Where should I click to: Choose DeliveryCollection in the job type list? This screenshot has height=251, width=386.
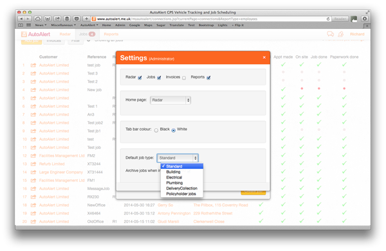[182, 188]
